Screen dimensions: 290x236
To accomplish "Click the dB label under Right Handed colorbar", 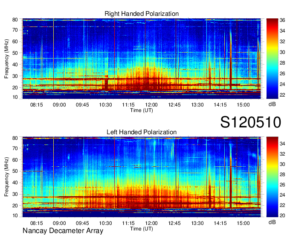I will click(272, 104).
